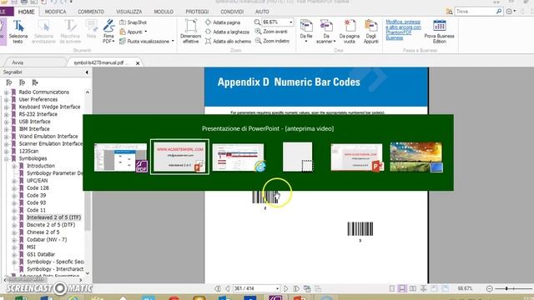Switch to Foxit PDF window thumbnail
This screenshot has width=534, height=300.
click(120, 157)
